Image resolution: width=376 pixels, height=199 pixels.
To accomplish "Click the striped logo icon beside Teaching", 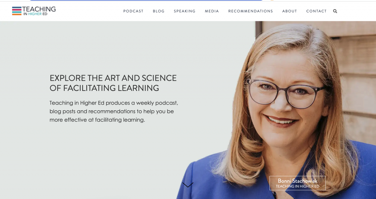I will (x=17, y=11).
